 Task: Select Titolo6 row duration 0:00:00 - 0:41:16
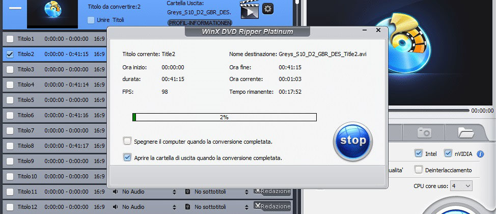tap(66, 115)
